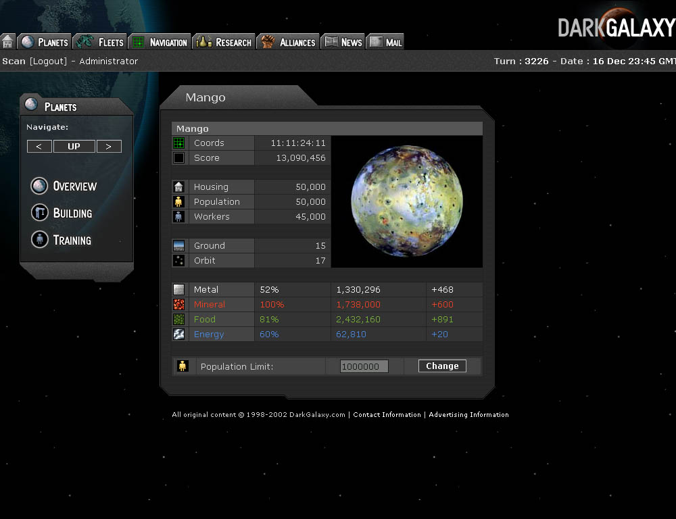
Task: Open the Mail tab
Action: (x=385, y=42)
